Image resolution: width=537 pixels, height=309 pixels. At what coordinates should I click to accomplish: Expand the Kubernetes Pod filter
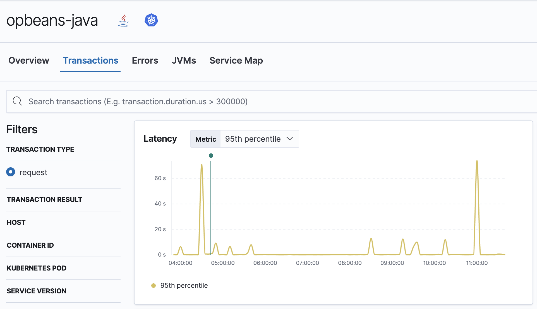37,268
